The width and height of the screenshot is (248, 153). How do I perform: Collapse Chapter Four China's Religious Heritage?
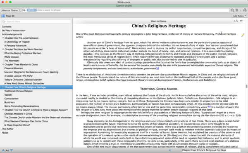pyautogui.click(x=3, y=87)
